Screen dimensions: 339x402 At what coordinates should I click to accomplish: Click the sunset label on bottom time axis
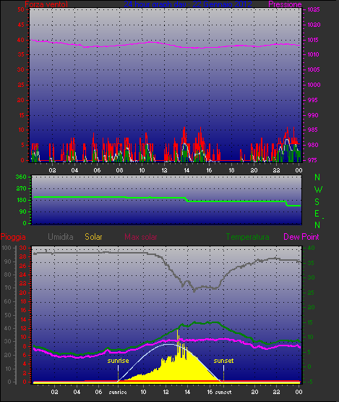tap(223, 393)
